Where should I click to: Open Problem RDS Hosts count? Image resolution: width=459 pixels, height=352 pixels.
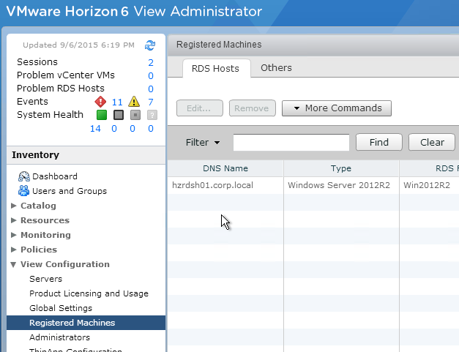tap(151, 89)
